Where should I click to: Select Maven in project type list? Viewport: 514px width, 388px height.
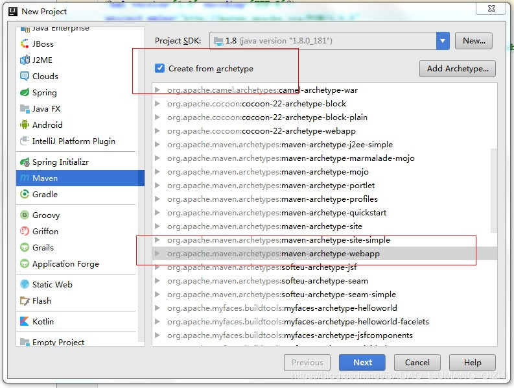click(80, 178)
